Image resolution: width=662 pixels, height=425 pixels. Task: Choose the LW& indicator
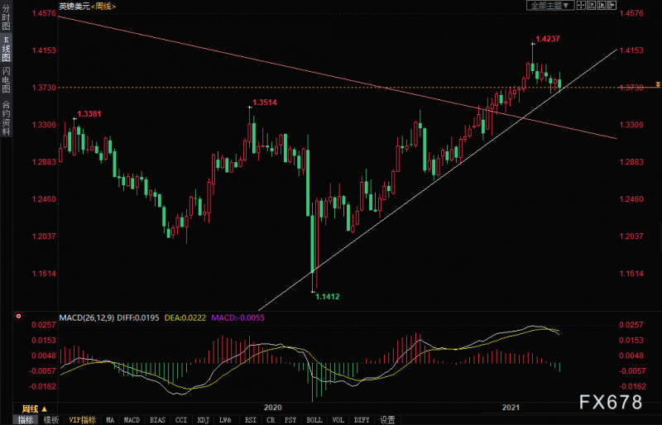point(225,420)
